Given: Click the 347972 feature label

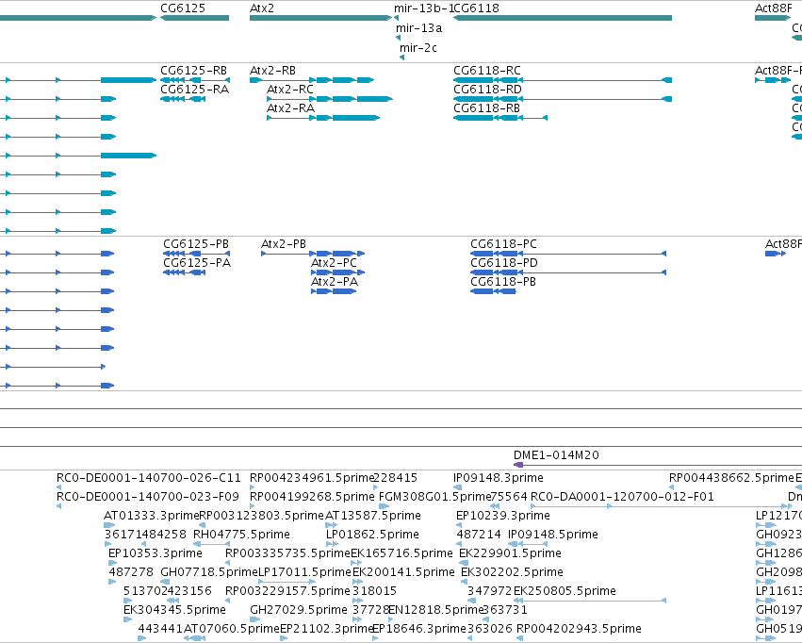Looking at the screenshot, I should point(489,591).
